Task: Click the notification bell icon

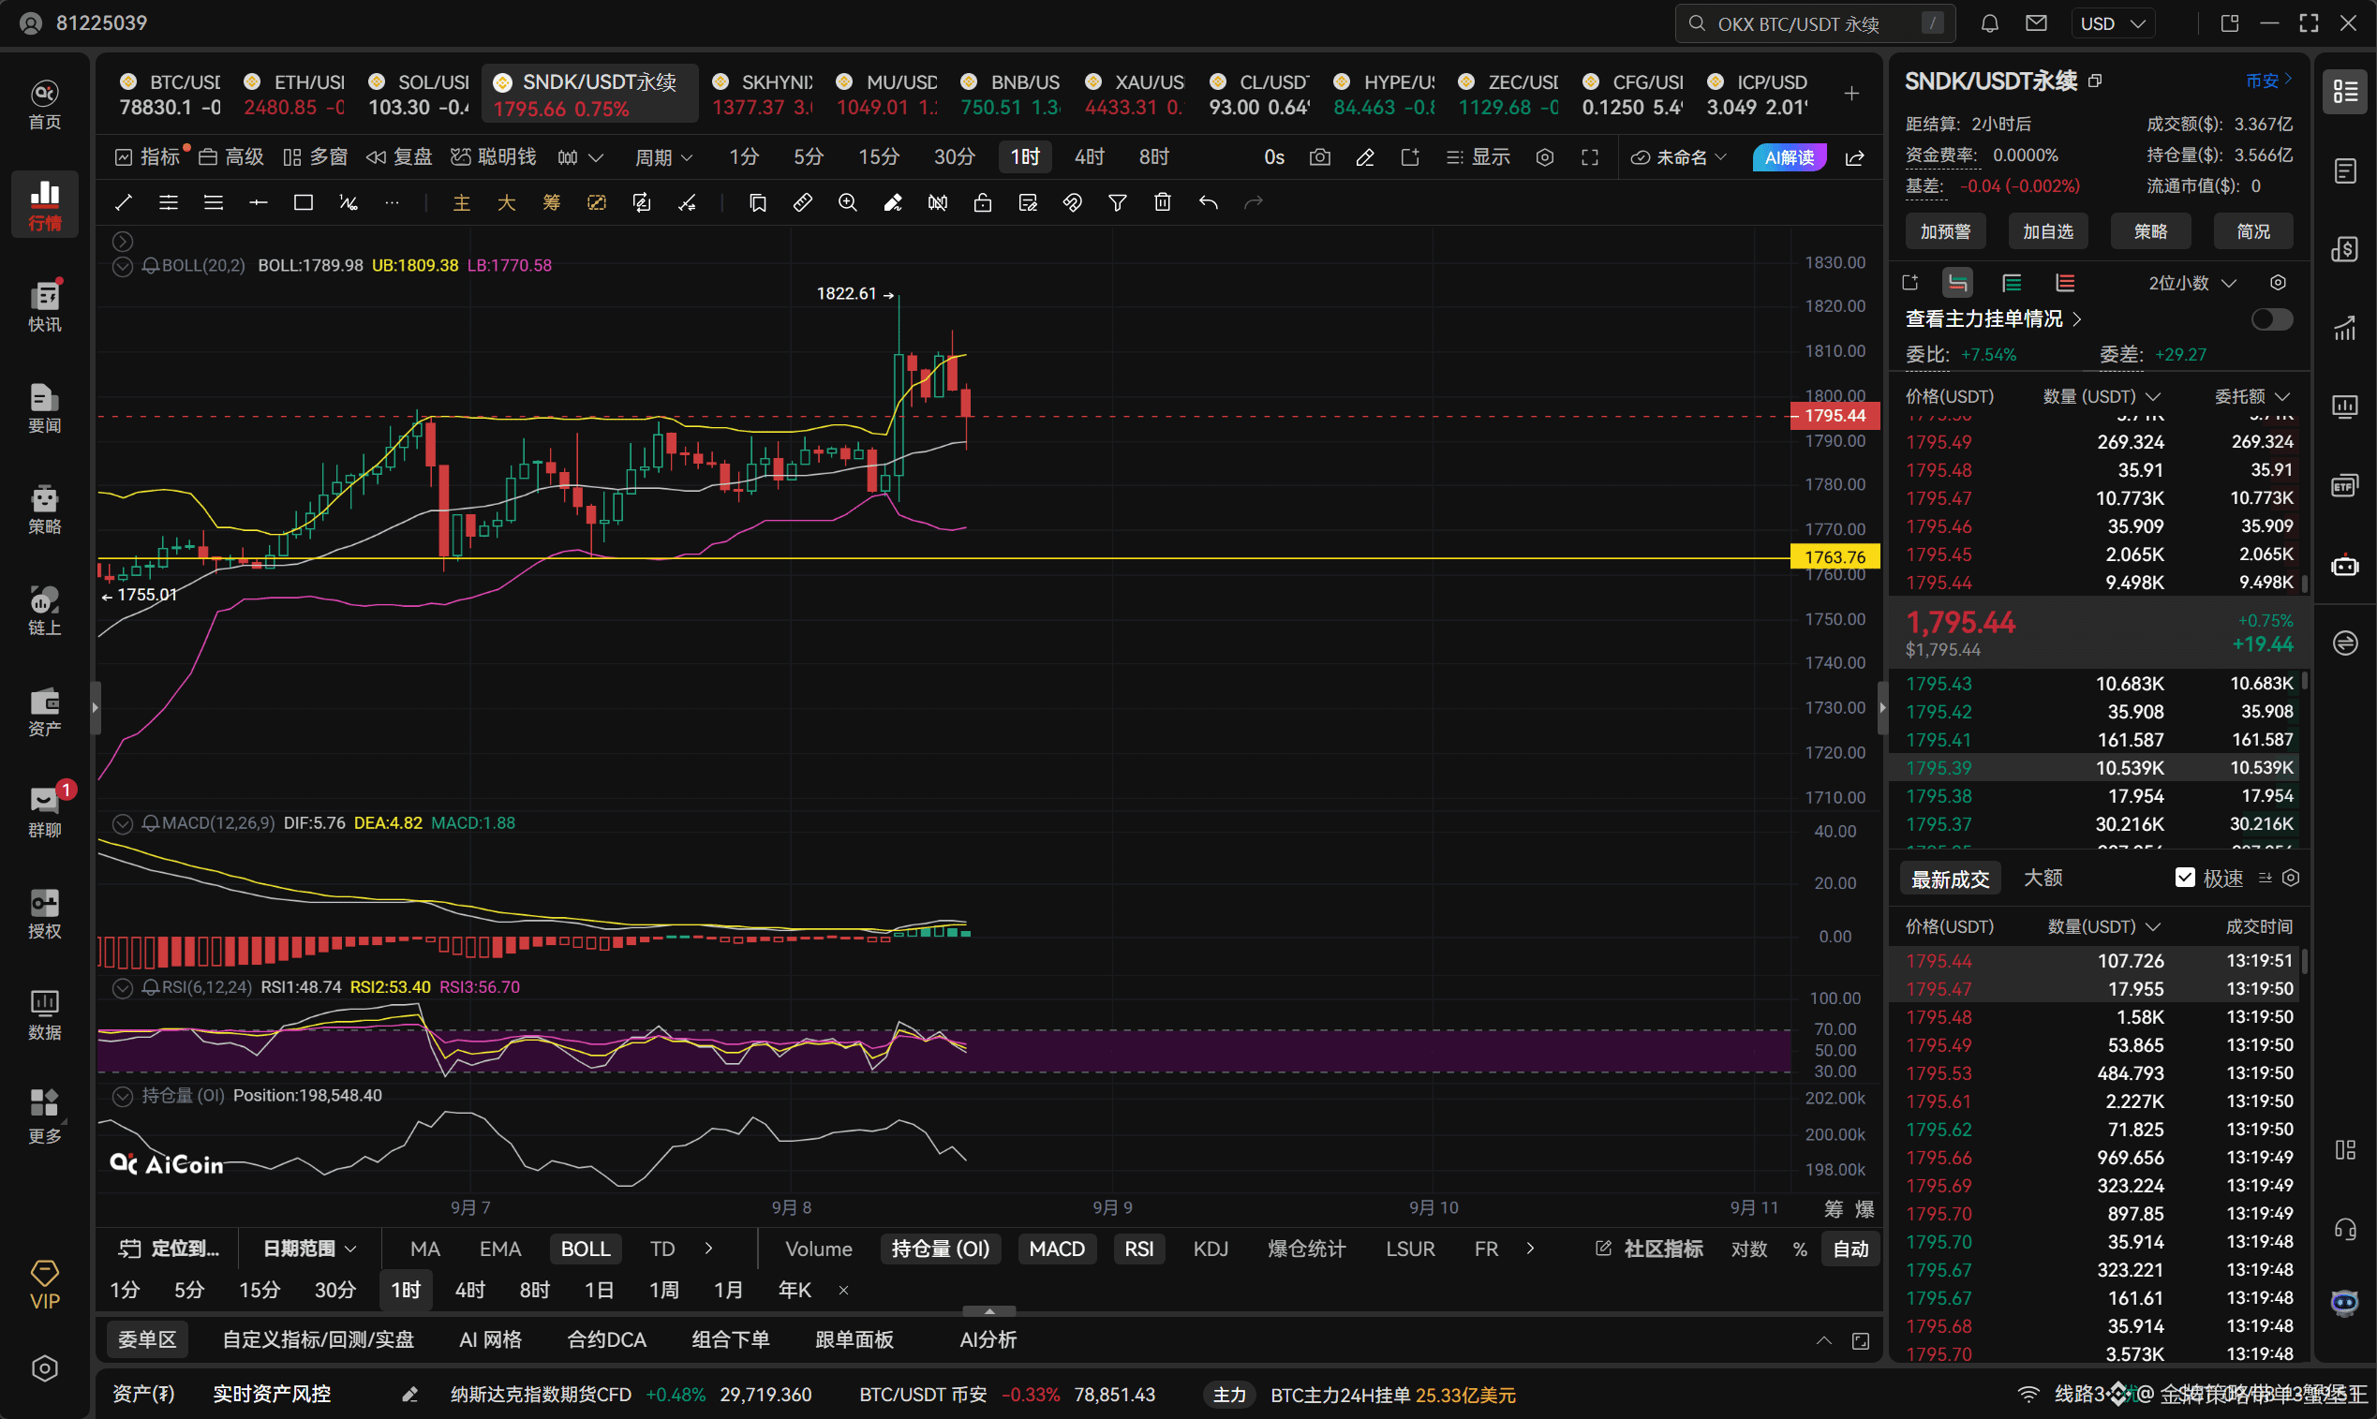Action: 1990,23
